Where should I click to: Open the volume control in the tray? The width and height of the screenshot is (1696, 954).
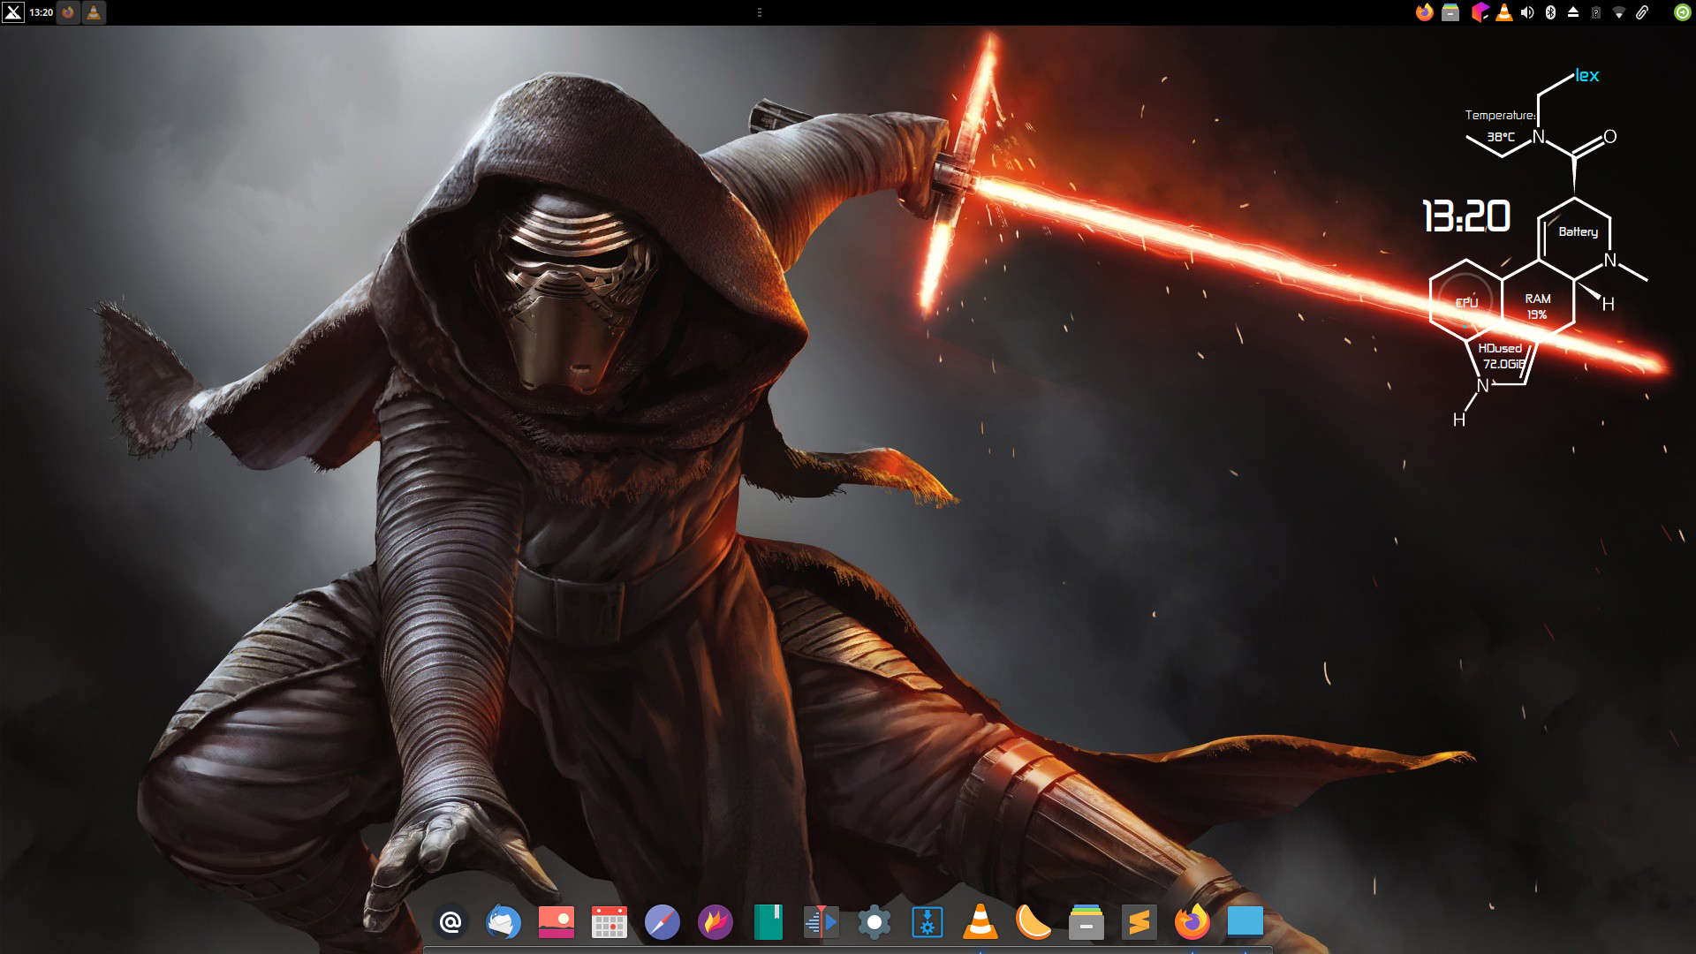[1527, 12]
